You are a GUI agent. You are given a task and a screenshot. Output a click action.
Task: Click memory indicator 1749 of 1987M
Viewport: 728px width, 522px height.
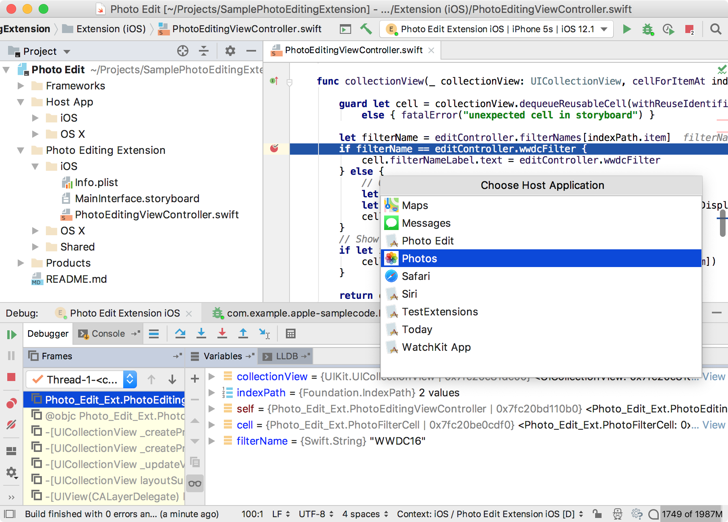[x=692, y=514]
